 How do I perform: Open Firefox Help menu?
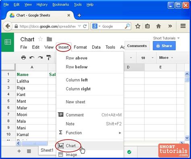click(90, 5)
